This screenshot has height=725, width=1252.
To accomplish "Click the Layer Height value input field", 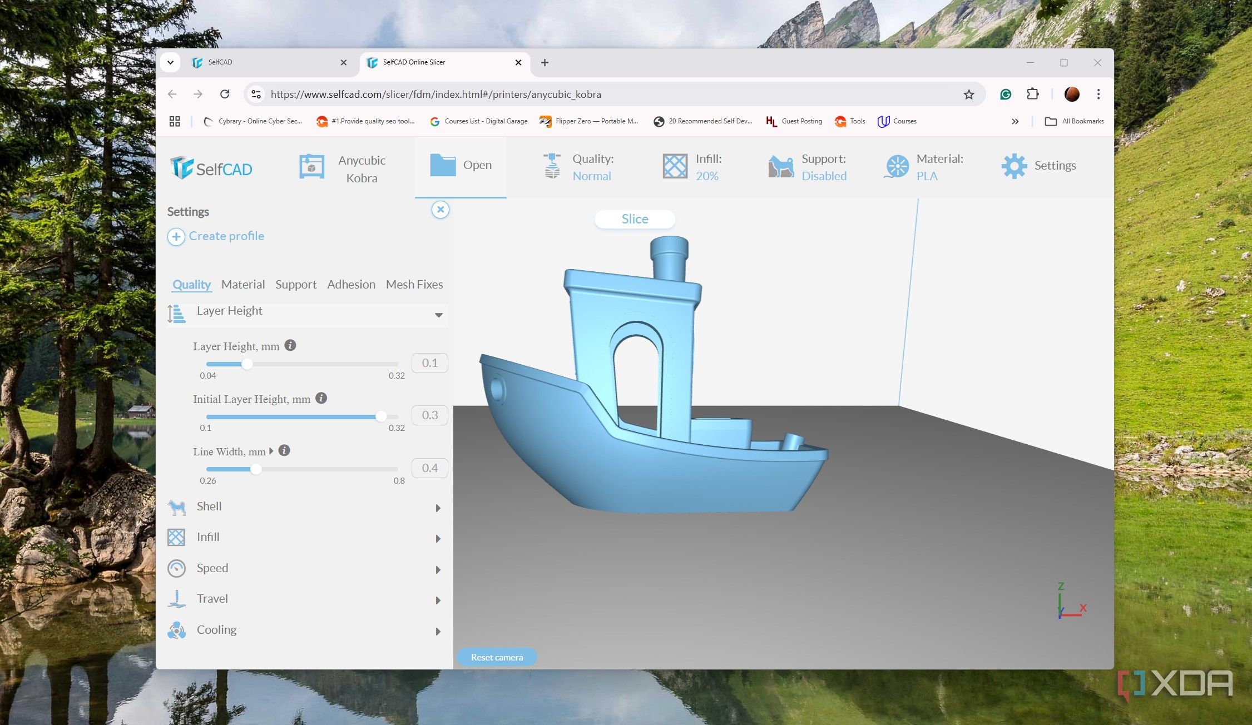I will [x=429, y=363].
